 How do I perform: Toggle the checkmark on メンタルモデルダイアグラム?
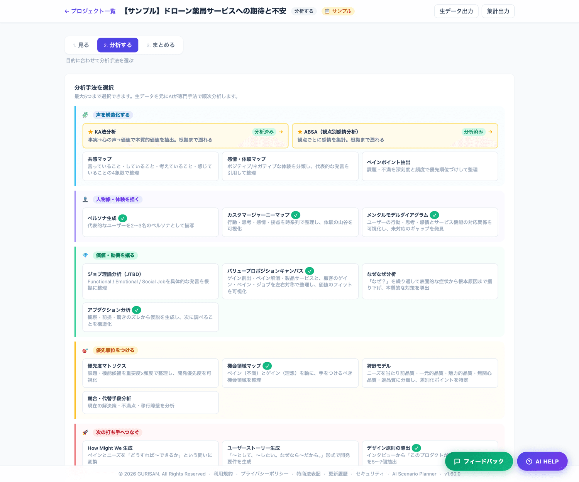tap(435, 215)
